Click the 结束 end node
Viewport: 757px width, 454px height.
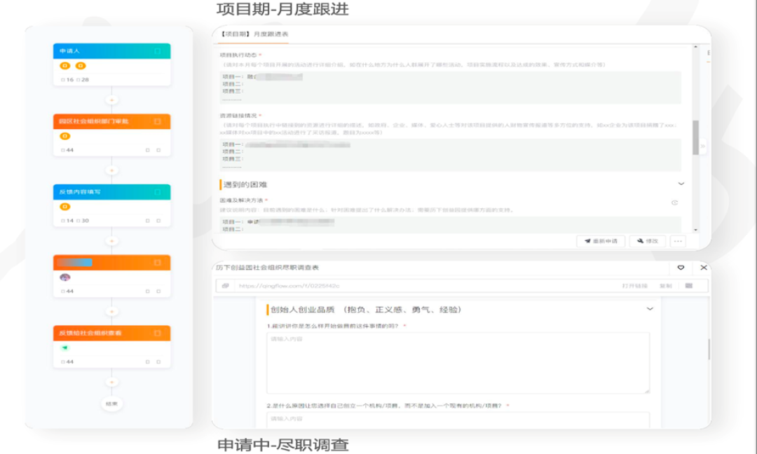[x=111, y=404]
